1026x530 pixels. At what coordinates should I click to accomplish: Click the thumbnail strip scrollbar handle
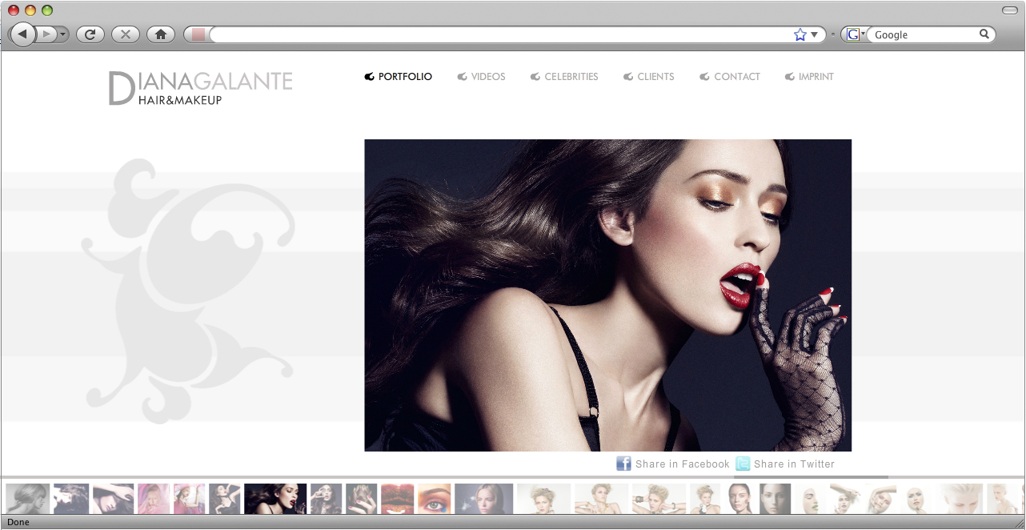tap(811, 477)
